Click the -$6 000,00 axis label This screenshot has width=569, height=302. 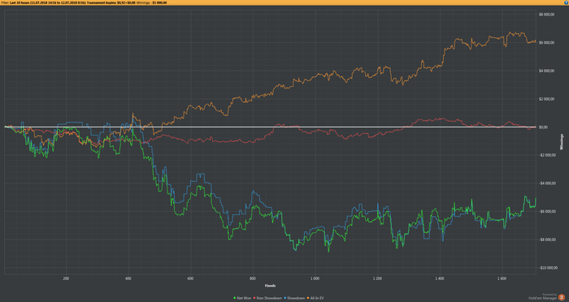[547, 211]
